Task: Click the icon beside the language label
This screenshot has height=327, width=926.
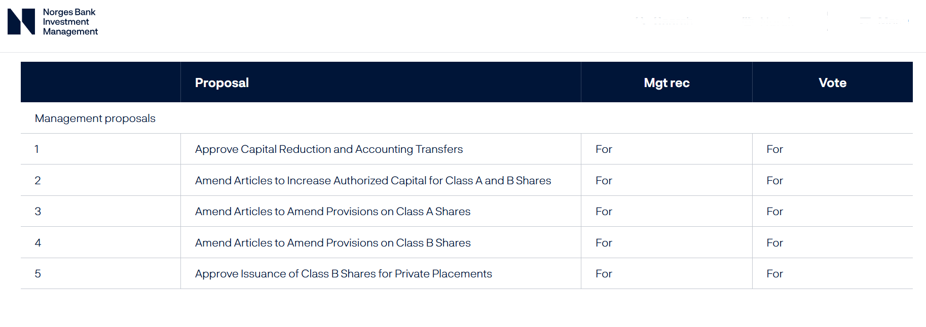Action: (x=744, y=20)
